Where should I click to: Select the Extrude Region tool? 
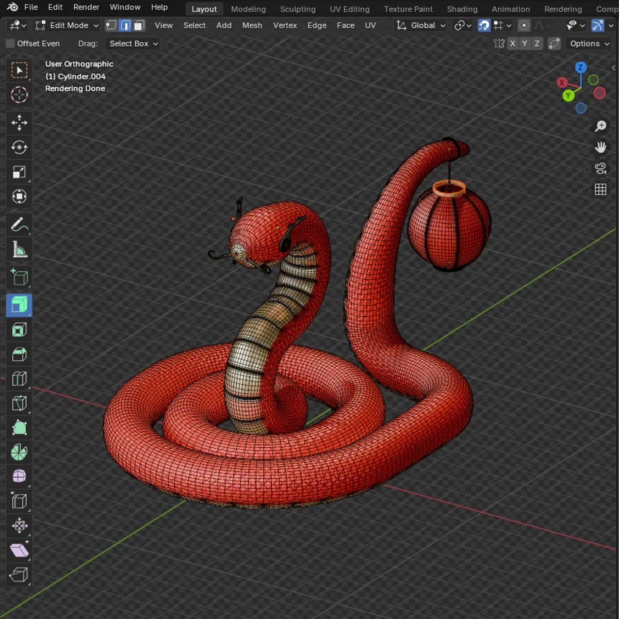19,305
